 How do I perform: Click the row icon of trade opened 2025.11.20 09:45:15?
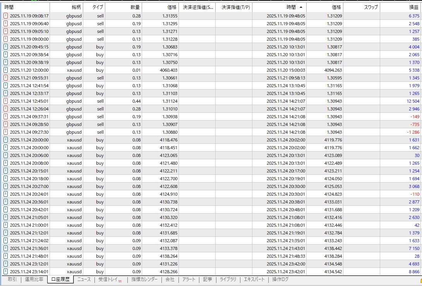pos(5,47)
